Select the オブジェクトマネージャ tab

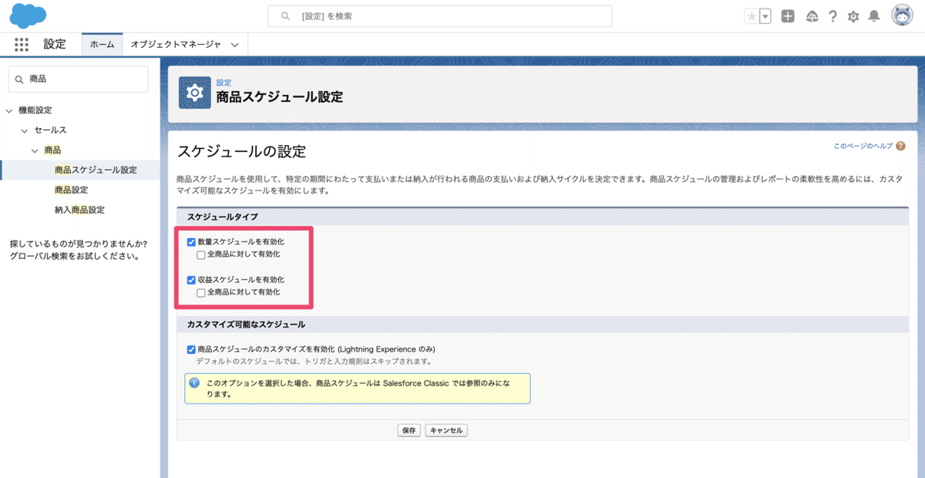tap(176, 45)
